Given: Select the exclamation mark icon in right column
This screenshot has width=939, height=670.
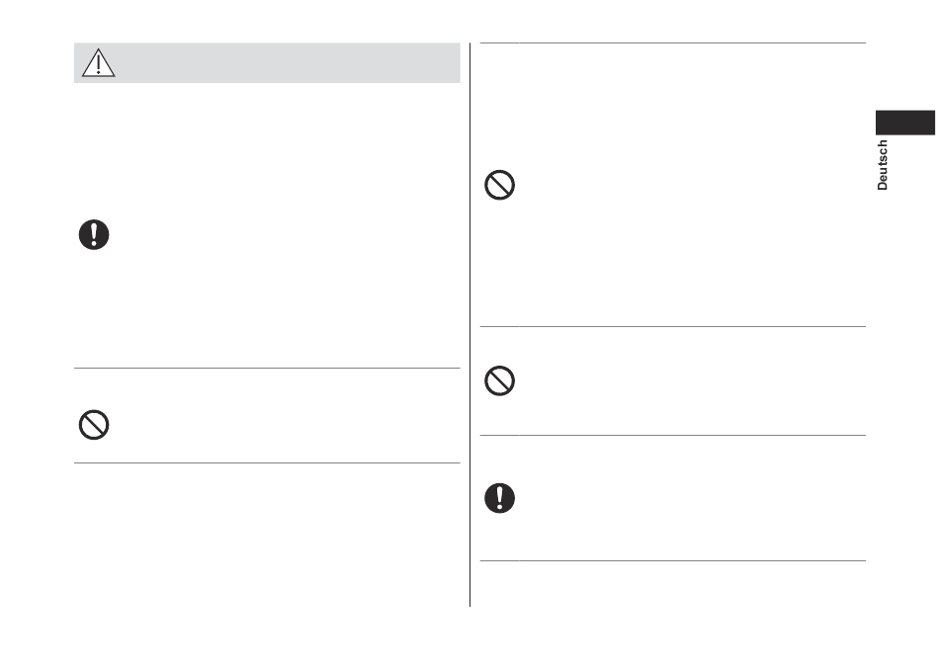Looking at the screenshot, I should [x=499, y=498].
